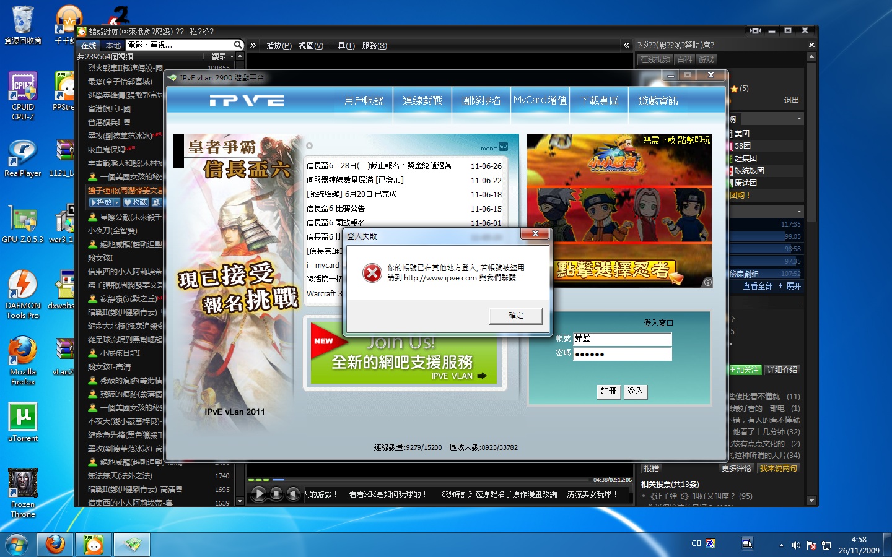Close the PPS right side panel
Screen dimensions: 892x557
click(x=811, y=45)
